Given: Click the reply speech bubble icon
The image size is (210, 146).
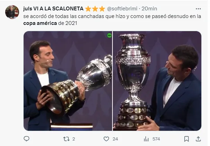Looking at the screenshot, I should pyautogui.click(x=27, y=139).
